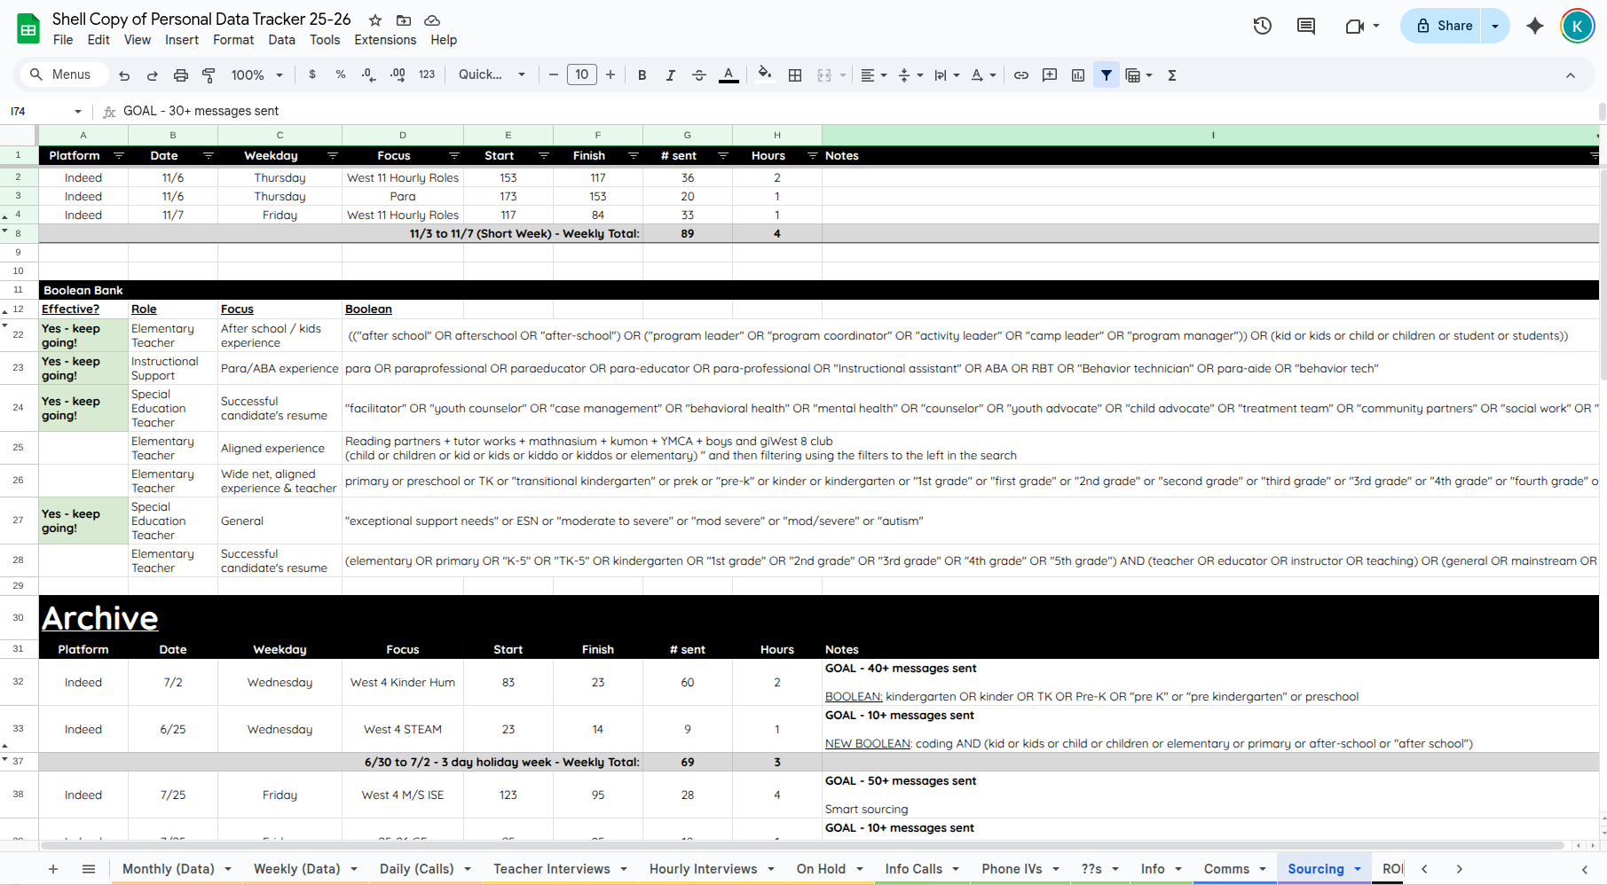
Task: Toggle strikethrough formatting
Action: 699,74
